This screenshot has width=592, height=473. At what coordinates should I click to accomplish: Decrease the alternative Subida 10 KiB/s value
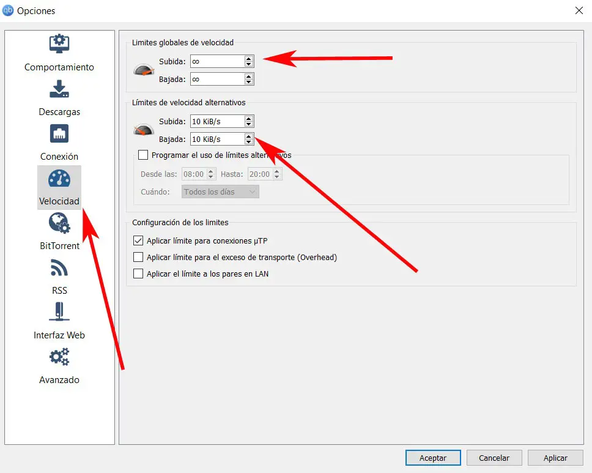(x=248, y=124)
